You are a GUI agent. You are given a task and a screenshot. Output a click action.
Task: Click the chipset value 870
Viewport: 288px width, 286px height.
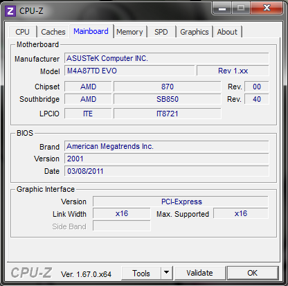point(168,87)
